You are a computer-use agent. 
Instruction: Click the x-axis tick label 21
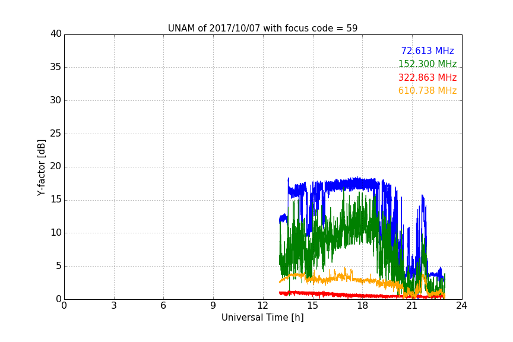[412, 306]
